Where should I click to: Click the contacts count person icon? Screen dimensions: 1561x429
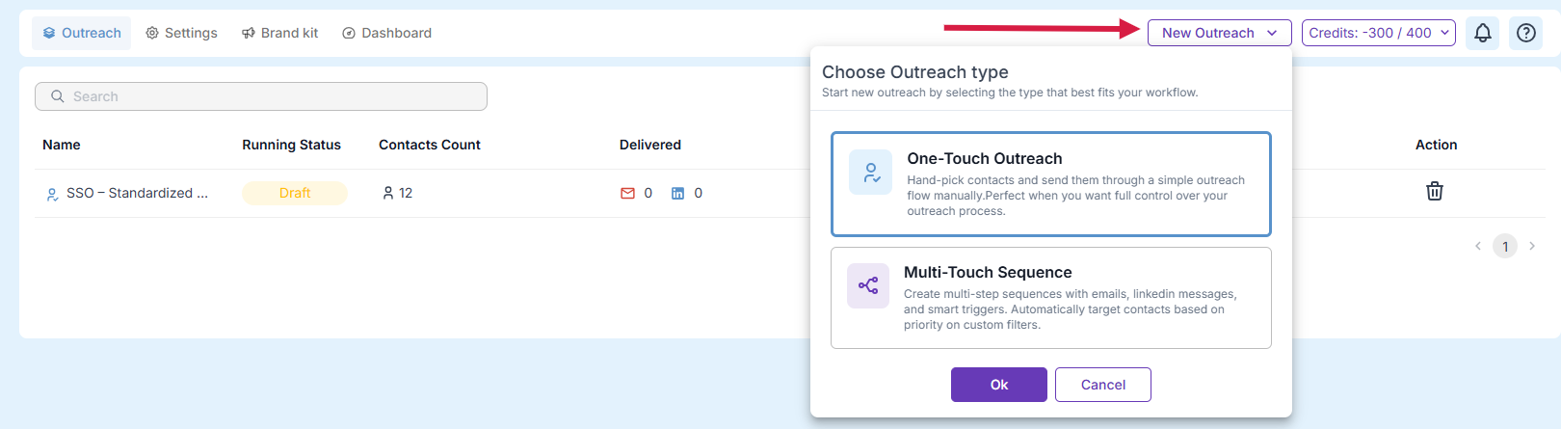[387, 193]
